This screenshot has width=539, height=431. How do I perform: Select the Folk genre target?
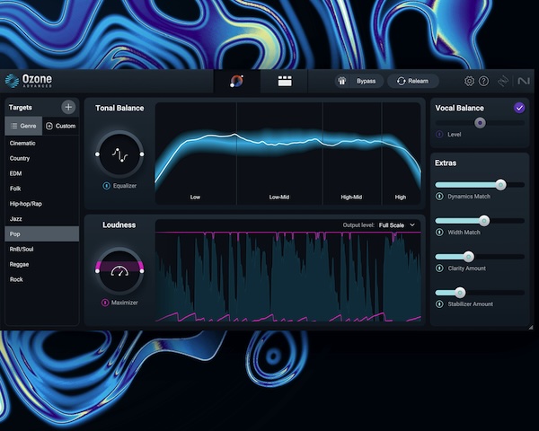coord(42,189)
